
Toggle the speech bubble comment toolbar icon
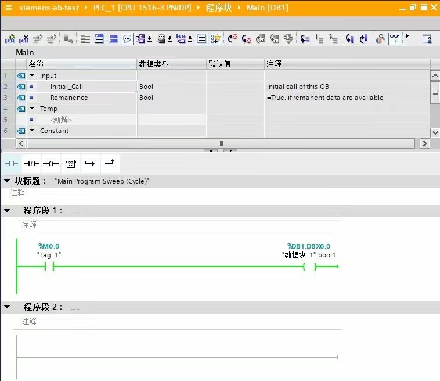pyautogui.click(x=127, y=39)
